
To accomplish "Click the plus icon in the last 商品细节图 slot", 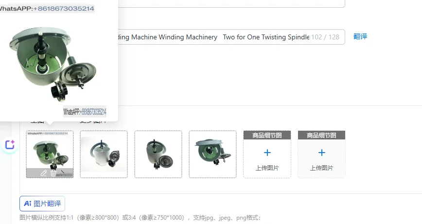I will (322, 153).
